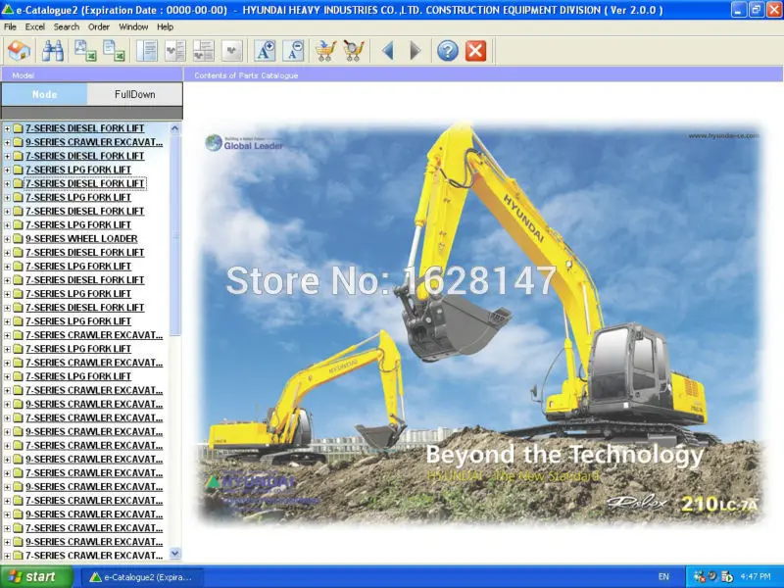This screenshot has height=588, width=784.
Task: Click the Windows start button
Action: 36,576
